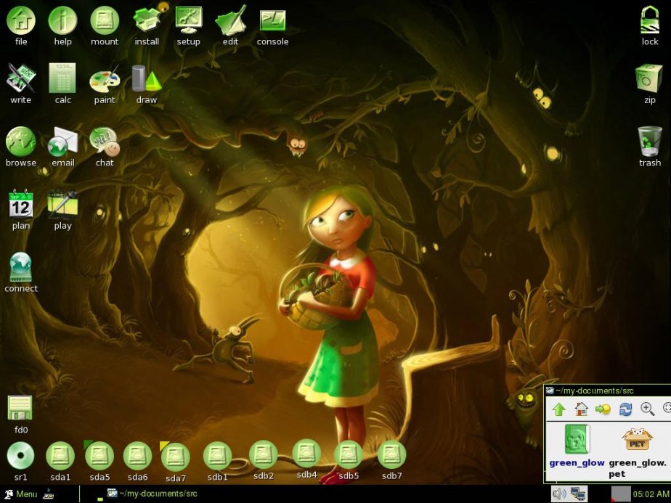The image size is (671, 503).
Task: Open the trash bin icon
Action: click(x=650, y=142)
